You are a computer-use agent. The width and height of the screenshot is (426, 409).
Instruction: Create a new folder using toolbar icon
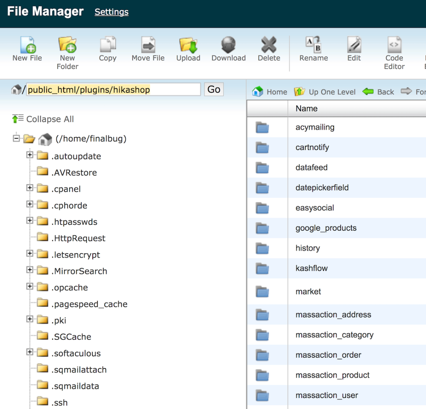(x=67, y=45)
